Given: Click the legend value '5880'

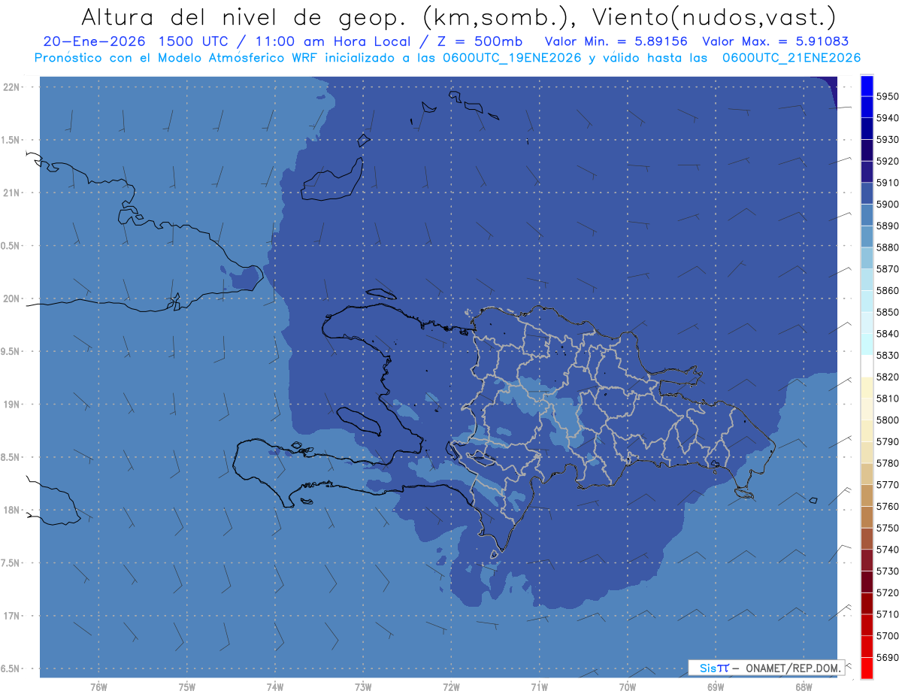Looking at the screenshot, I should tap(888, 247).
